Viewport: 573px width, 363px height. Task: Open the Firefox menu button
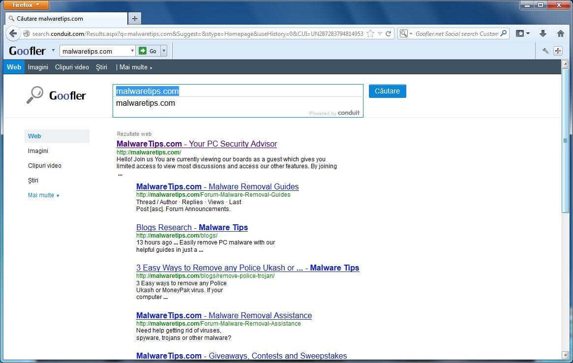click(x=26, y=5)
